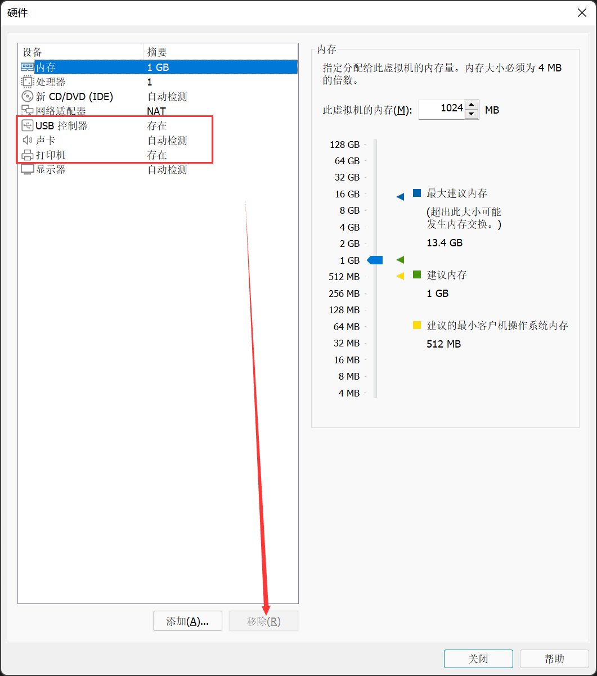Image resolution: width=597 pixels, height=676 pixels.
Task: Select the 处理器 device row
Action: pyautogui.click(x=158, y=82)
